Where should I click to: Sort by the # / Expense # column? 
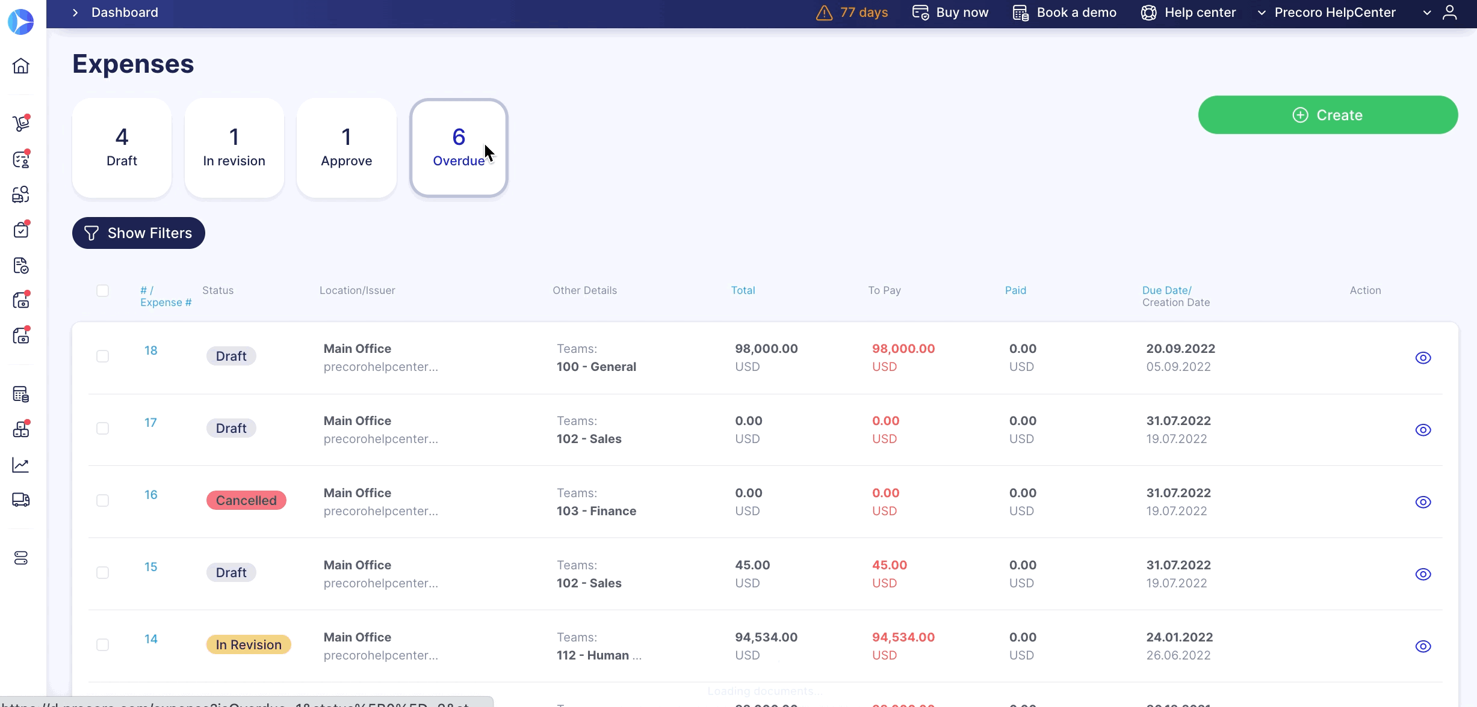pos(166,296)
